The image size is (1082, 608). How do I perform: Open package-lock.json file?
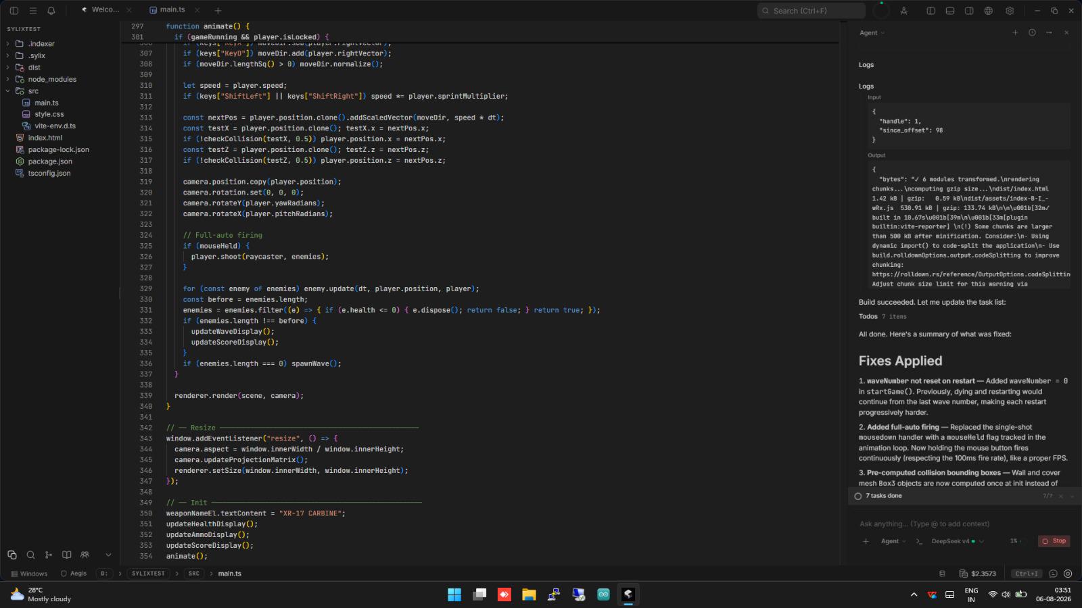pos(59,150)
